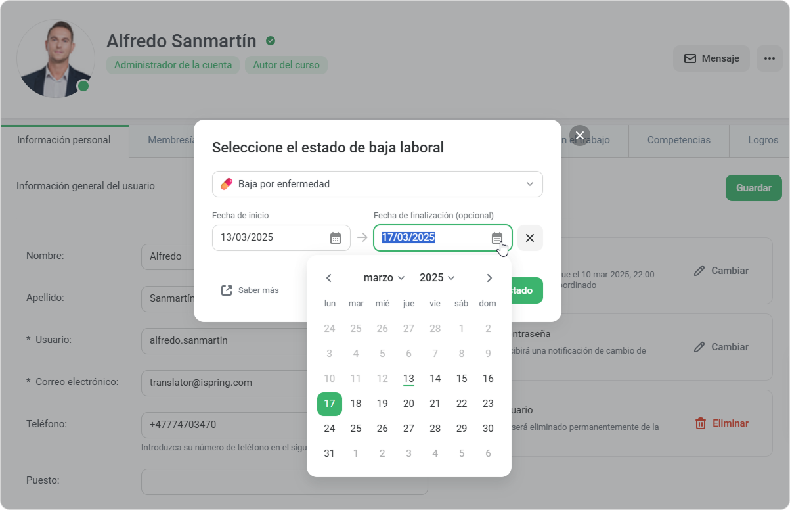This screenshot has width=790, height=510.
Task: Click the end date calendar icon
Action: (497, 238)
